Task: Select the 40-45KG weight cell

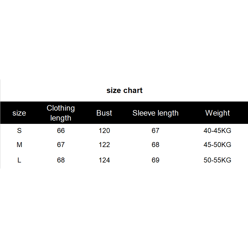Action: (x=217, y=131)
